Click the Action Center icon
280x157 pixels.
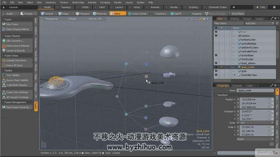pyautogui.click(x=130, y=14)
